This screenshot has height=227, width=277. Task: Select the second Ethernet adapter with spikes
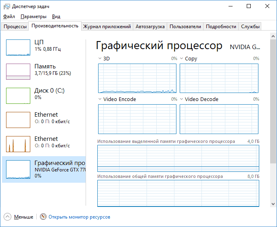click(44, 144)
